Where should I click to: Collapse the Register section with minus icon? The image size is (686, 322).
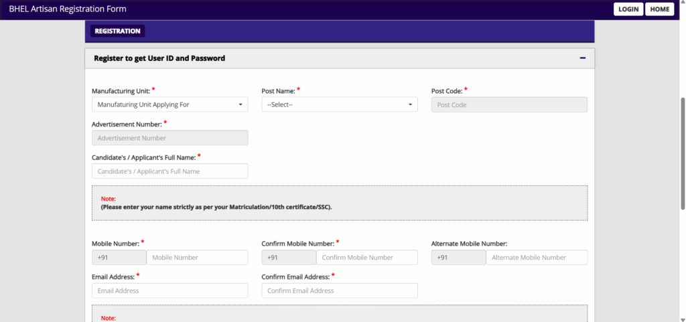pos(582,58)
